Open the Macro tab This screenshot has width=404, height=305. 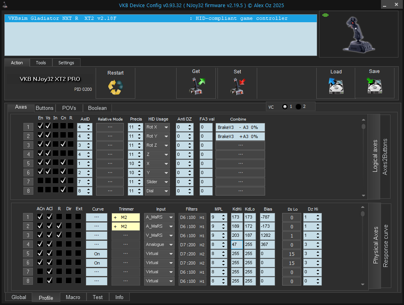pyautogui.click(x=73, y=297)
